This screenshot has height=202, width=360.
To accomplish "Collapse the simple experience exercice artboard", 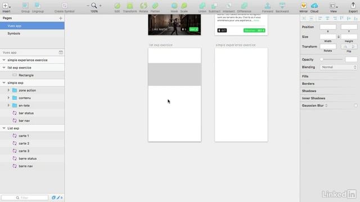I will 4,60.
